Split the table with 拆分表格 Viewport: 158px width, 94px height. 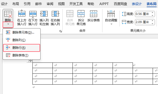pos(94,16)
